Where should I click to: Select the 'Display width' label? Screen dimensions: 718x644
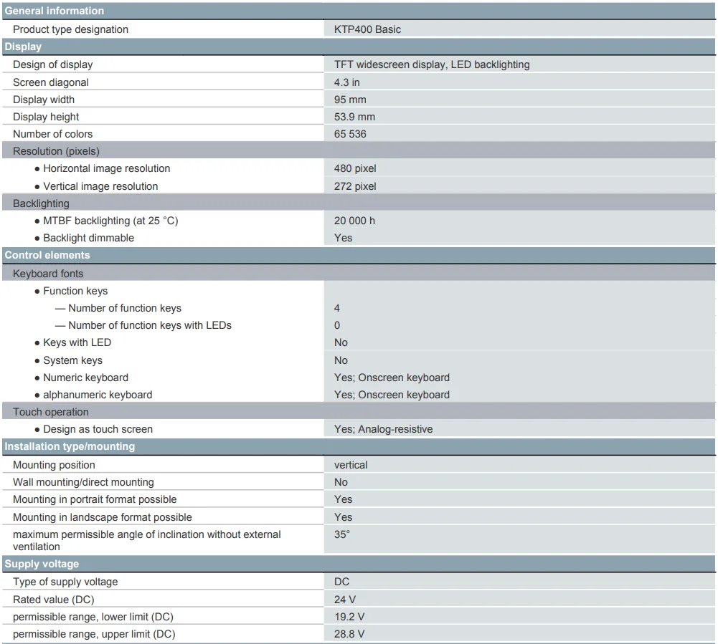44,100
